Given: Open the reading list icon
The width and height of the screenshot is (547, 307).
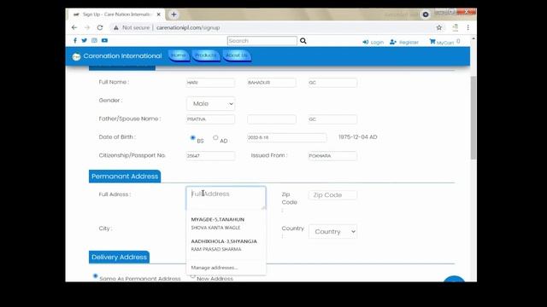Looking at the screenshot, I should coord(455,27).
